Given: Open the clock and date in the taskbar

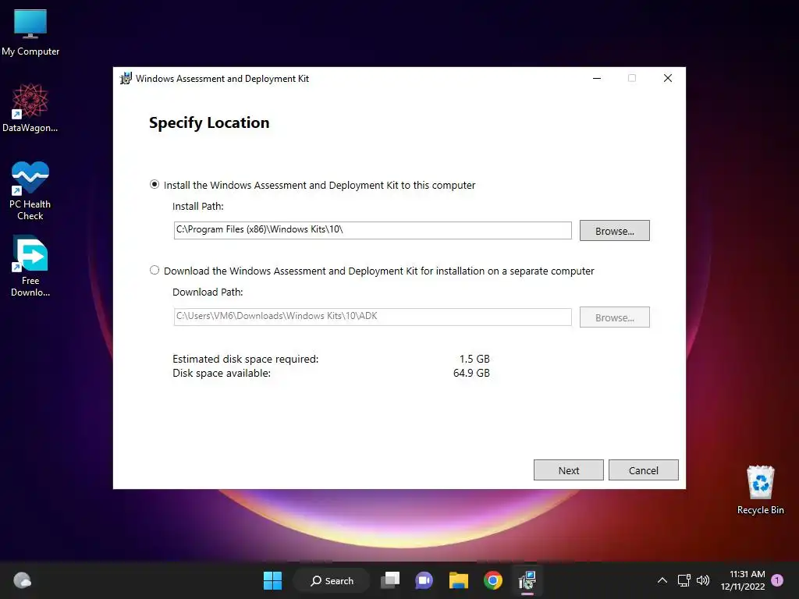Looking at the screenshot, I should (743, 580).
